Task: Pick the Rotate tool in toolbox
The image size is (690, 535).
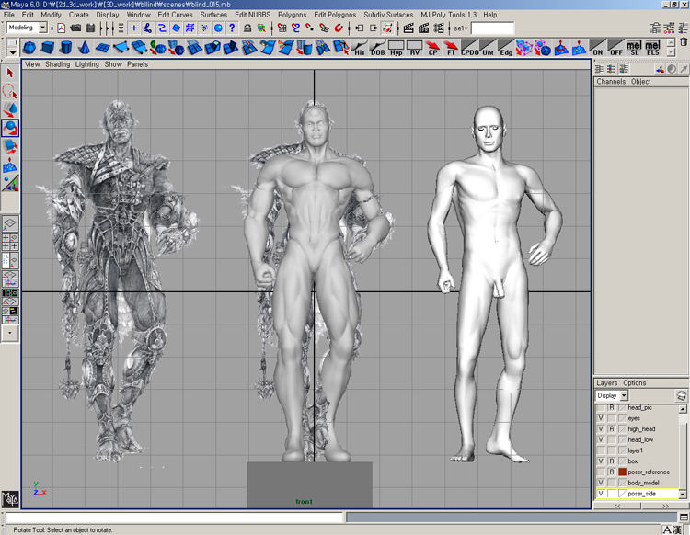Action: point(10,128)
